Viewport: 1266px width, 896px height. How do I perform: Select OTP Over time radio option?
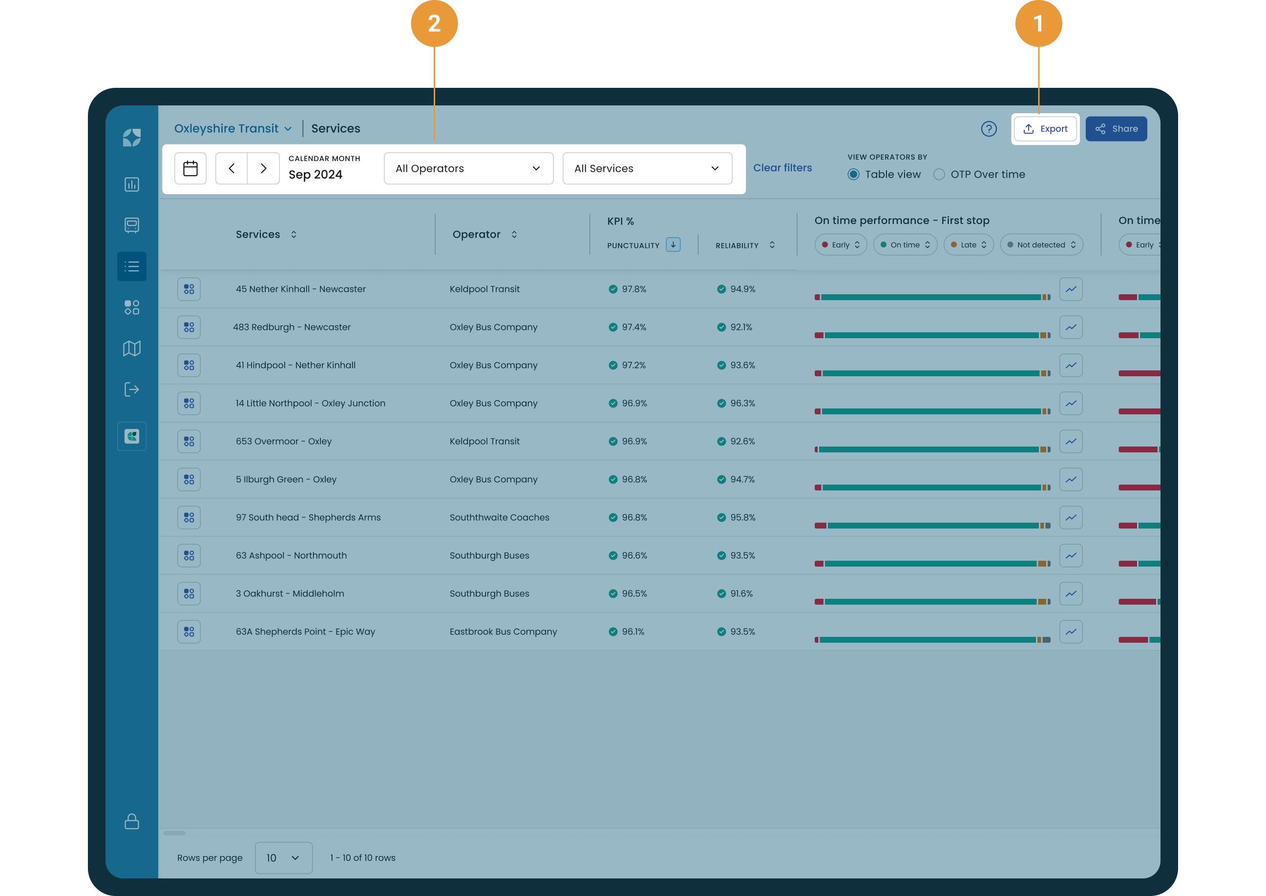(939, 174)
